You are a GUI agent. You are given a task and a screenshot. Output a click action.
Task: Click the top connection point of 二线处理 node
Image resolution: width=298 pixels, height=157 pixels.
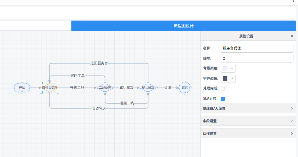(105, 83)
